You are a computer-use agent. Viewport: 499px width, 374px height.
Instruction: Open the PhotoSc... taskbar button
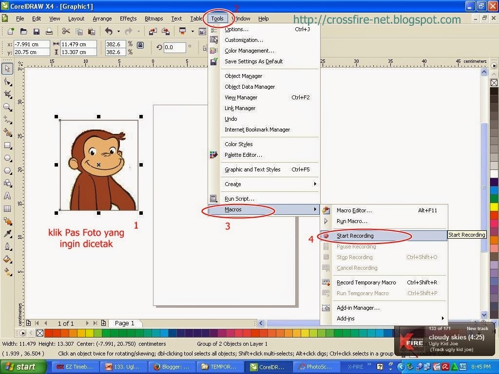(316, 367)
